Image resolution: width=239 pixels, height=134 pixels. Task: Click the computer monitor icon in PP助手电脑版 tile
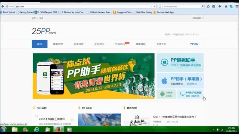[183, 94]
